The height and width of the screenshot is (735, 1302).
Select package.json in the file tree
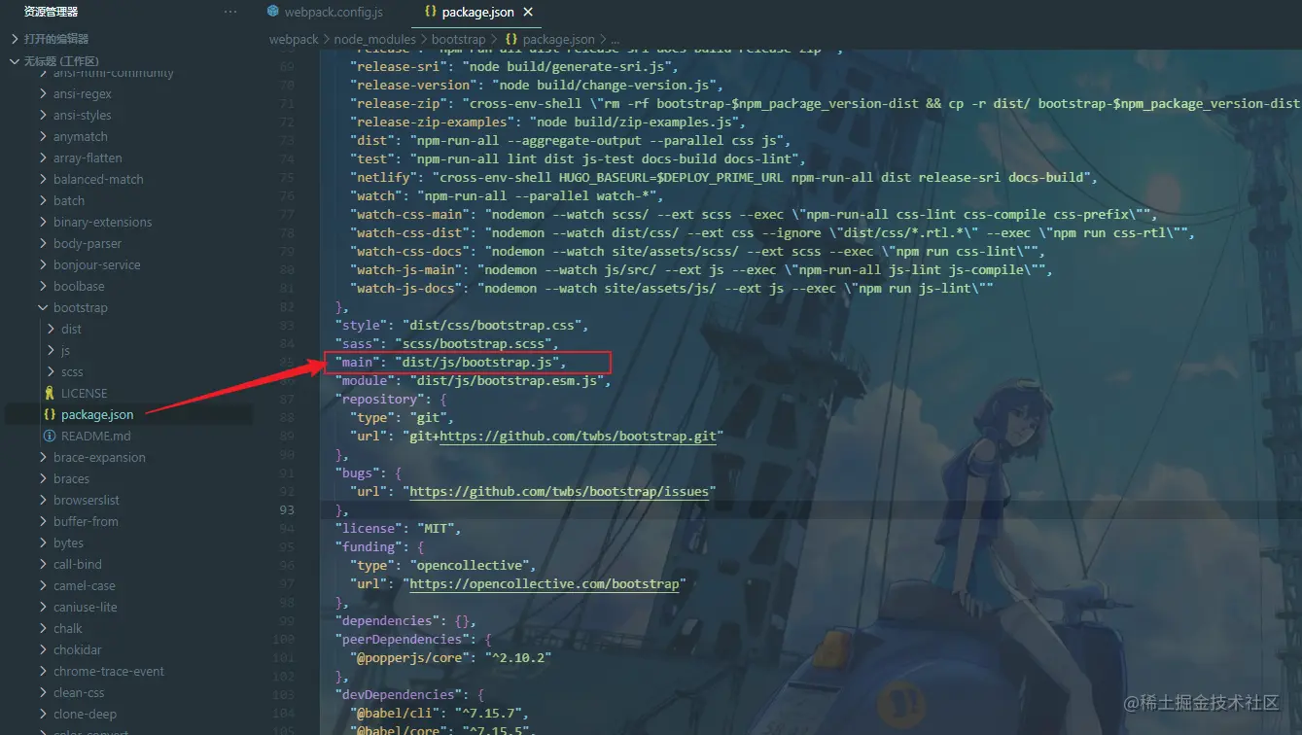pos(97,415)
